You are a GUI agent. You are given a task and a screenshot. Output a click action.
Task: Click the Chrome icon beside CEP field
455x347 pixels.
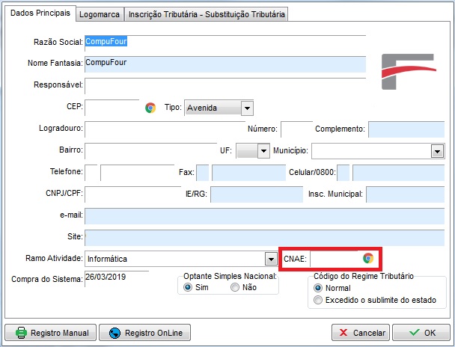tap(150, 108)
